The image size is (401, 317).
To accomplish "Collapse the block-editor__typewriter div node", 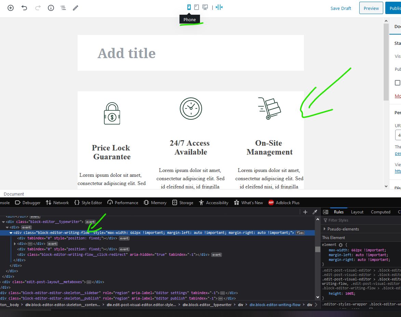I will (3, 222).
